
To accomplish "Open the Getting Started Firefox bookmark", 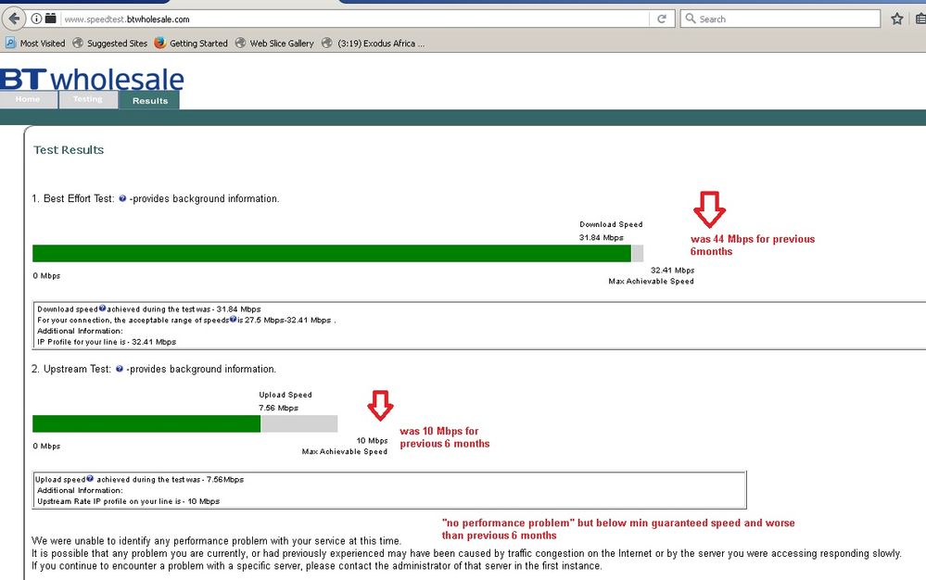I will pyautogui.click(x=191, y=43).
